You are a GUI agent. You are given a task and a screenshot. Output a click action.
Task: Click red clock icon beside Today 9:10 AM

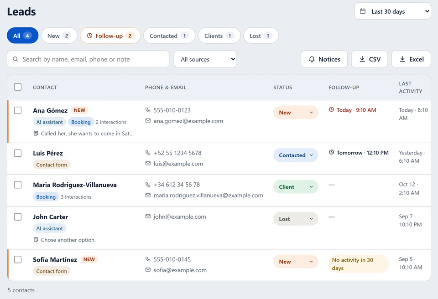pos(331,109)
